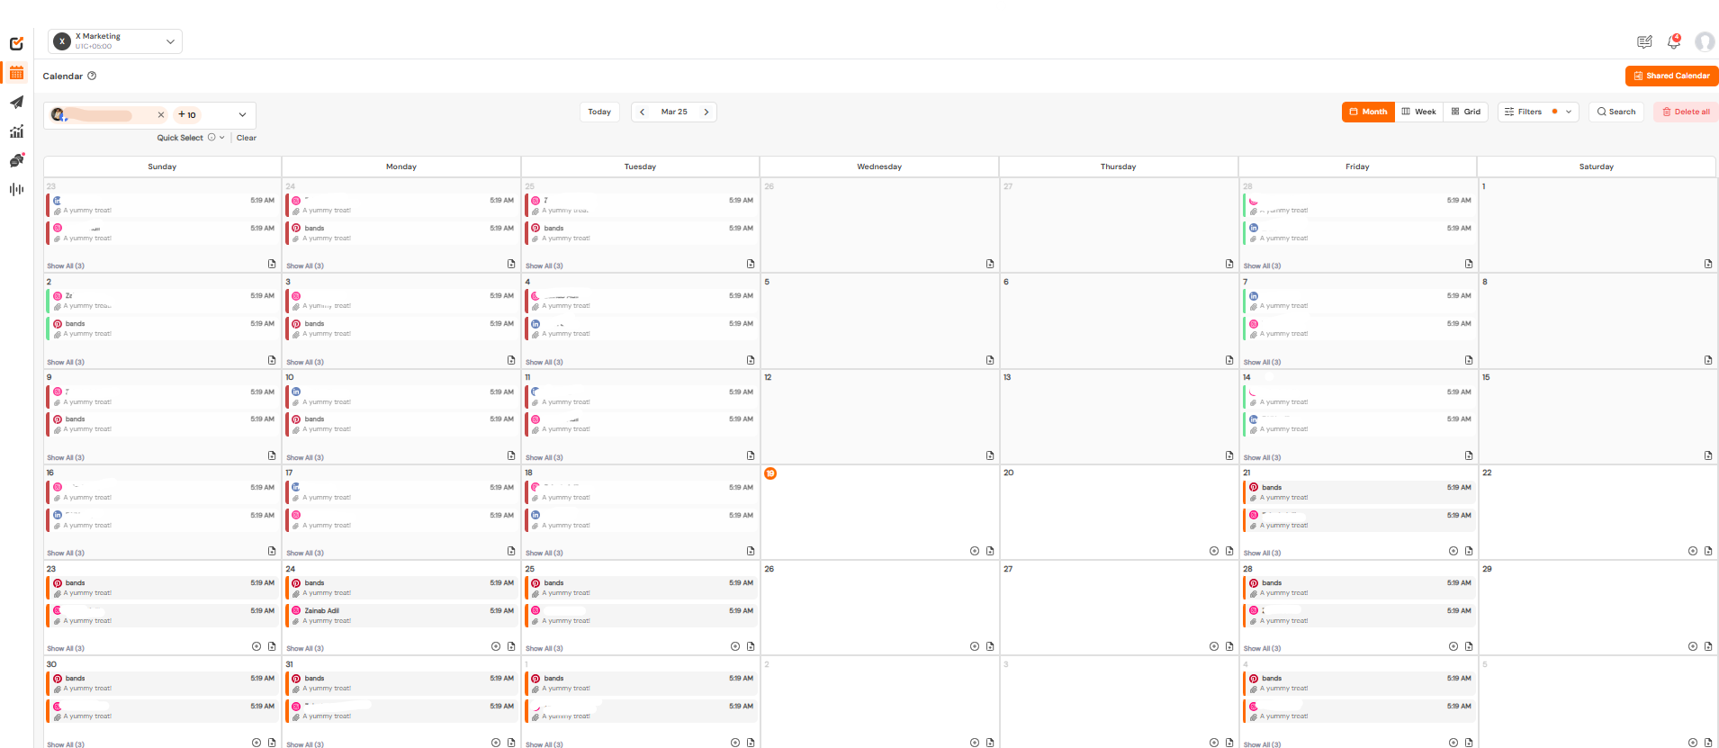Show all 3 posts on March 24
Image resolution: width=1719 pixels, height=748 pixels.
(x=305, y=648)
